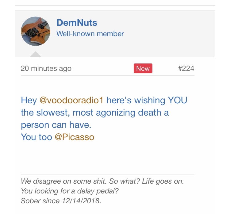Open DemNuts' guitar avatar image
The width and height of the screenshot is (230, 214).
pos(36,31)
